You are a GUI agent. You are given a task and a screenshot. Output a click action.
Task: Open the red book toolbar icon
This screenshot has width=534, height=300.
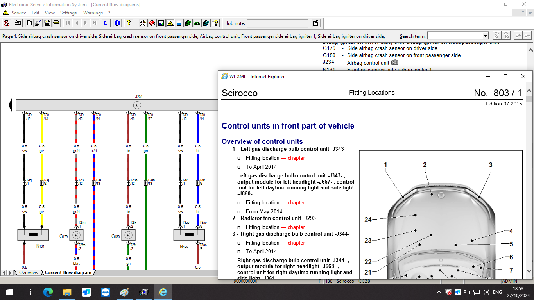click(x=152, y=23)
